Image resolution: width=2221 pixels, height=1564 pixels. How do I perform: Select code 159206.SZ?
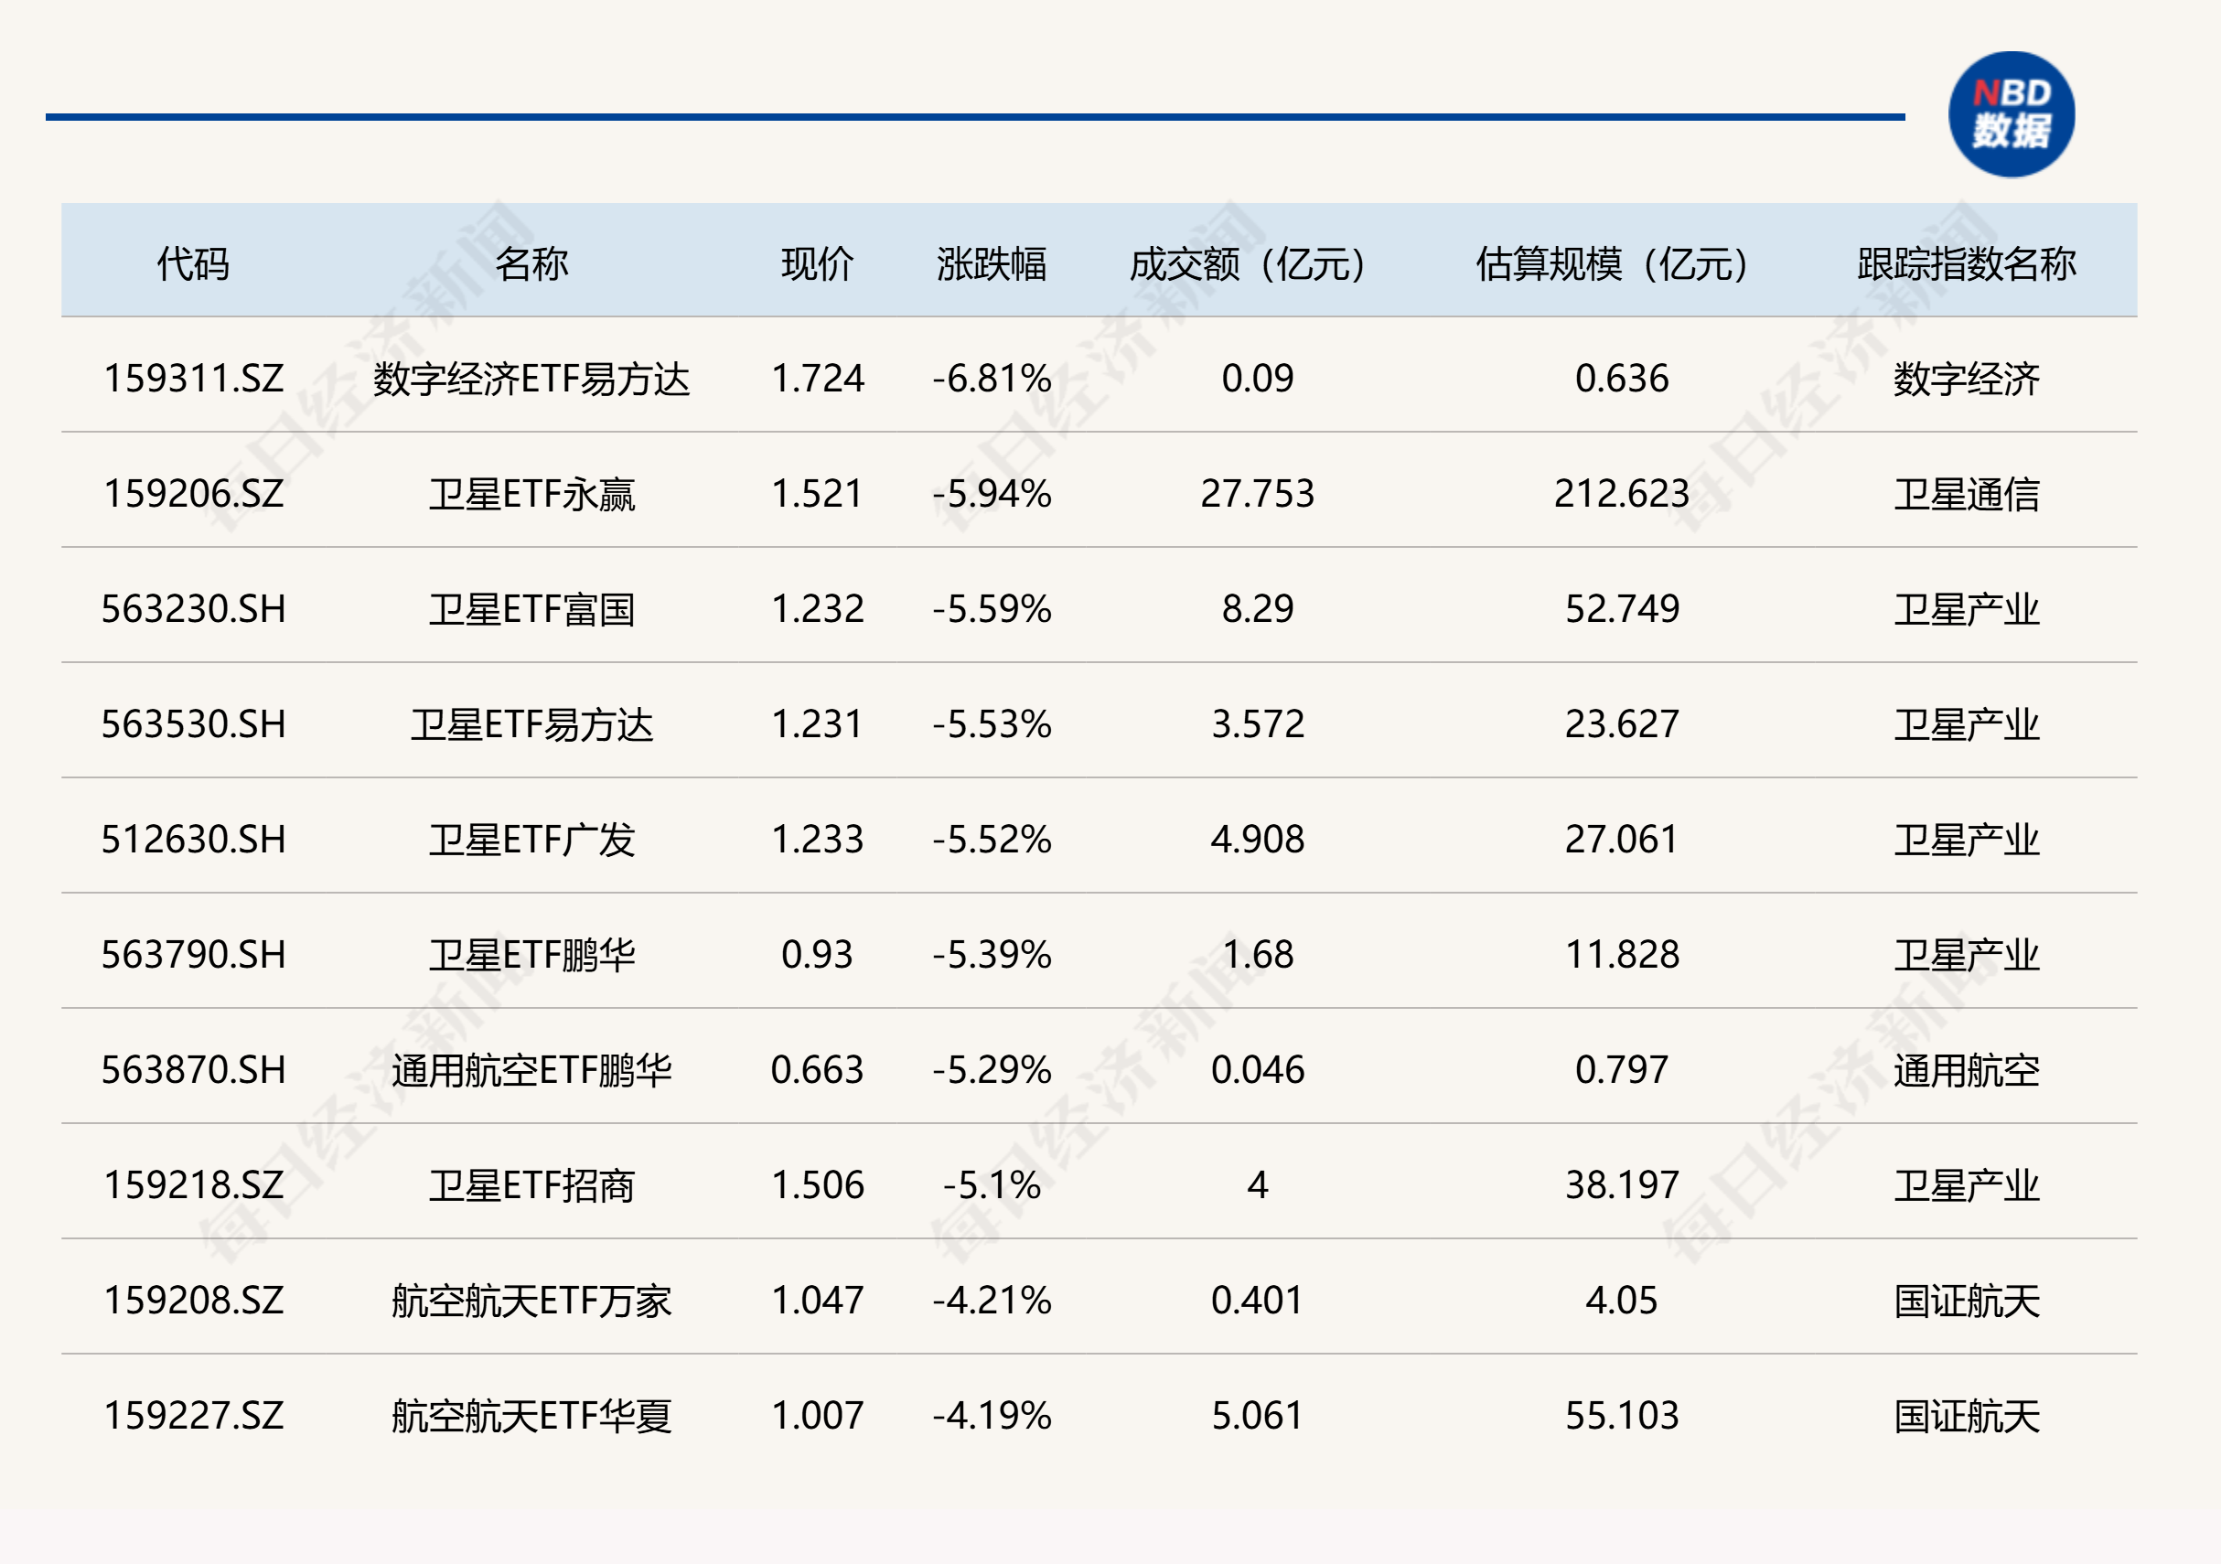point(193,493)
